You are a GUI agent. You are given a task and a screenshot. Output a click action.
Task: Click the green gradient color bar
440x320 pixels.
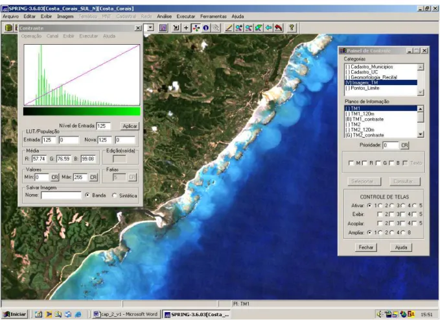[82, 112]
